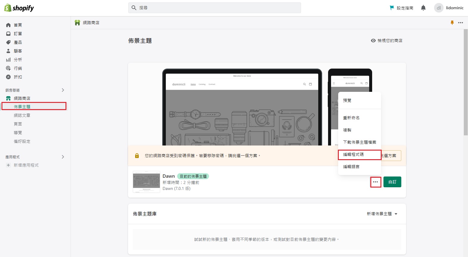Click the 搜尋 search field
The height and width of the screenshot is (257, 468).
tap(214, 8)
